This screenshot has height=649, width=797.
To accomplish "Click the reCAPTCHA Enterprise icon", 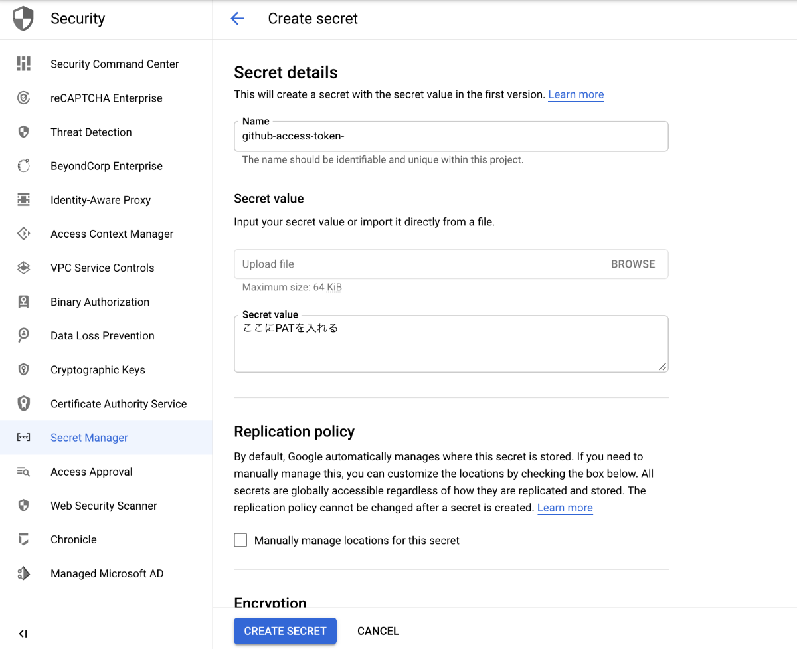I will 23,98.
